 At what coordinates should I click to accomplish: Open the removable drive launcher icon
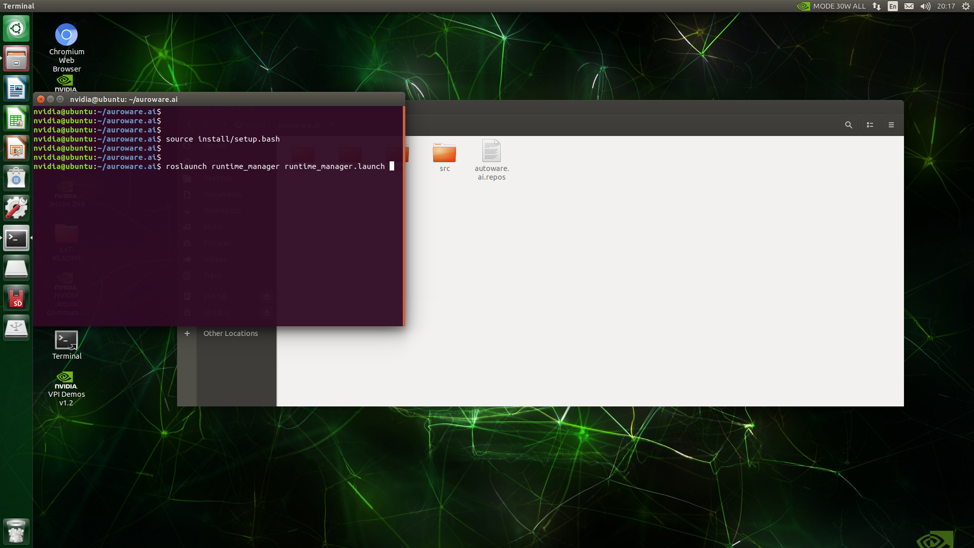(x=16, y=268)
